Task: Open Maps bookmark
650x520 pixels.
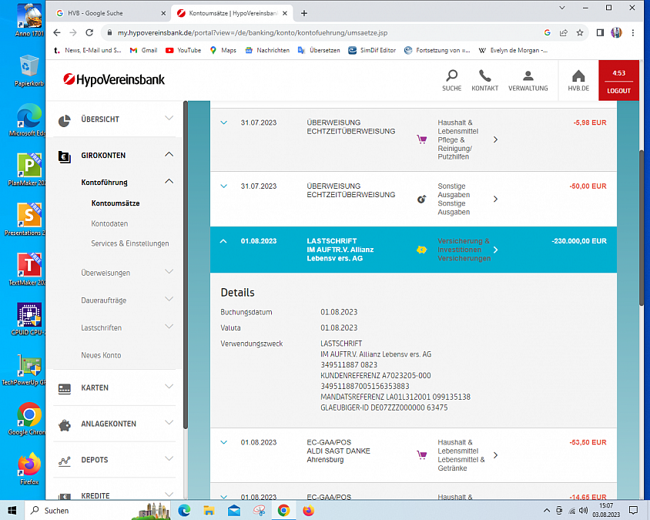Action: [223, 50]
